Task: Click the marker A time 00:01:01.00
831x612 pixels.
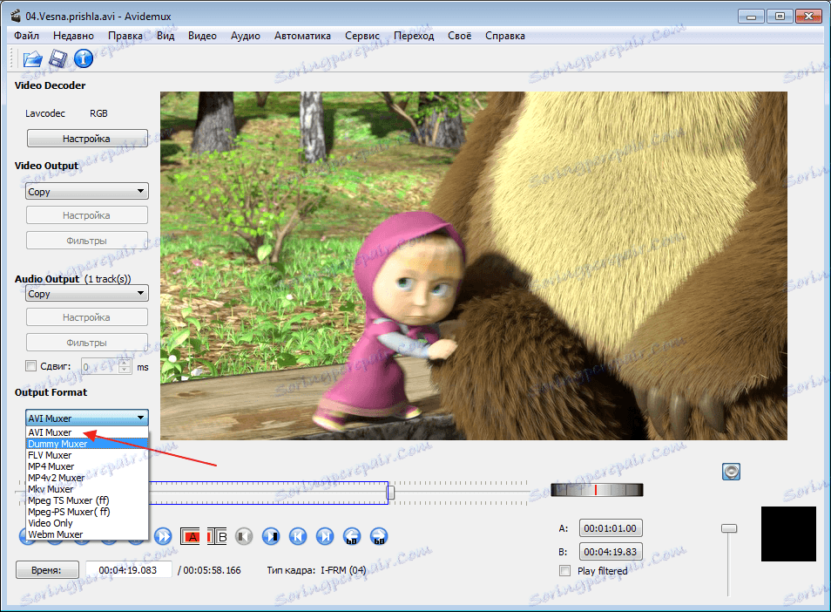Action: (611, 528)
